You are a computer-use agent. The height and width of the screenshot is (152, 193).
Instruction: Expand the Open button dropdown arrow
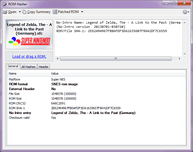click(20, 12)
